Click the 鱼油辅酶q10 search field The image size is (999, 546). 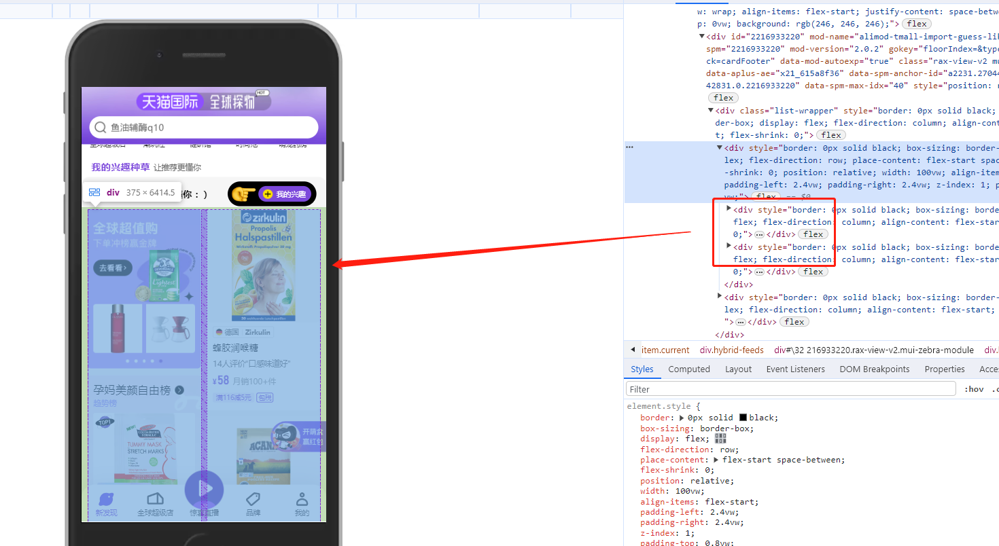pyautogui.click(x=204, y=128)
